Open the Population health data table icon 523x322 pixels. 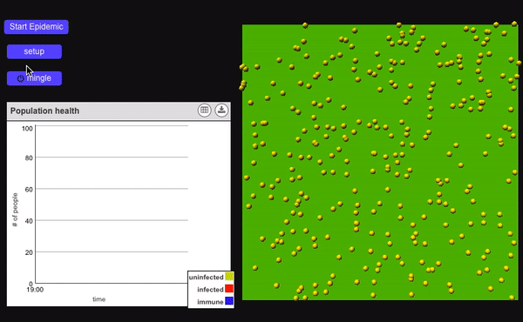[205, 111]
